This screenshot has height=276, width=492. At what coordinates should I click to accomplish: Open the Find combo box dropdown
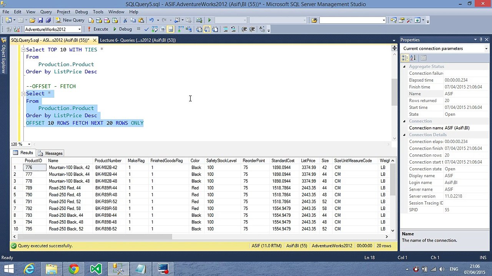384,20
